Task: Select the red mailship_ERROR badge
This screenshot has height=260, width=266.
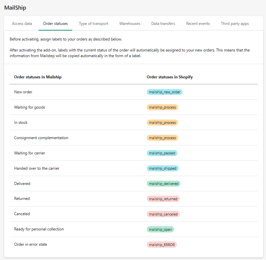Action: (x=161, y=245)
